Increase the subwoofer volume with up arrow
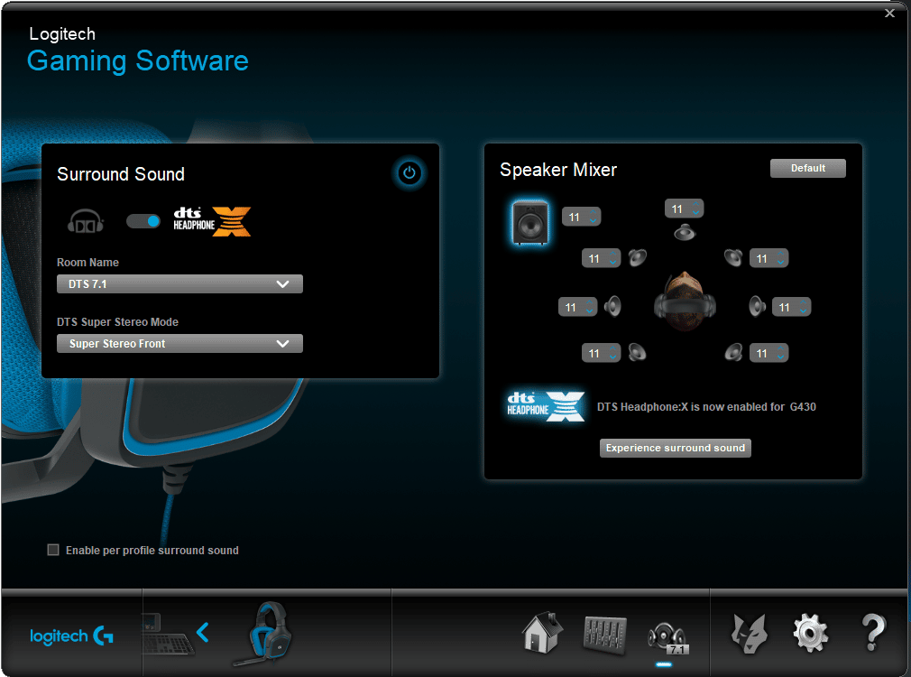911x677 pixels. point(594,213)
